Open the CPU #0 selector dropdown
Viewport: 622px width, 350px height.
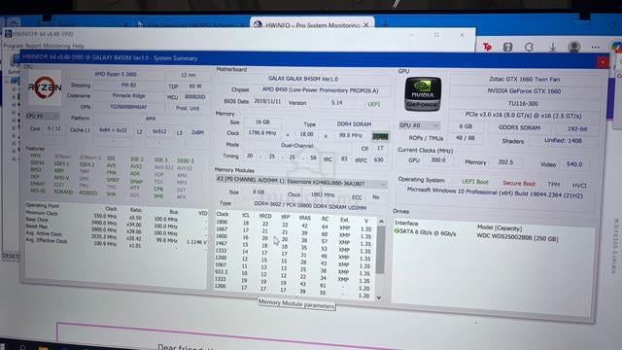tap(43, 116)
